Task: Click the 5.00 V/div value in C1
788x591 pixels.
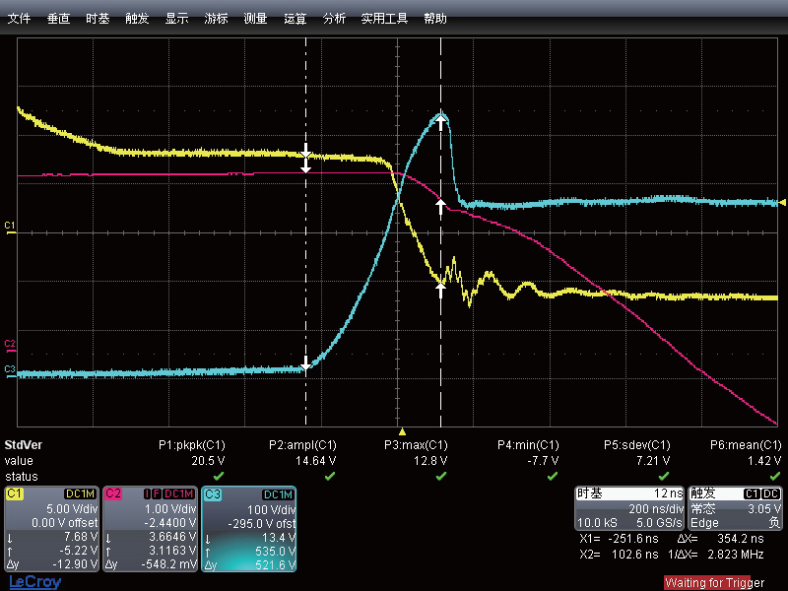Action: [72, 508]
